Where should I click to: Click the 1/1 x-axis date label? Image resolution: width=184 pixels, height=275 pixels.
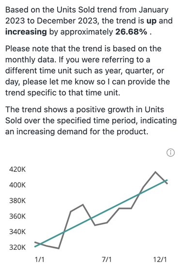40,260
